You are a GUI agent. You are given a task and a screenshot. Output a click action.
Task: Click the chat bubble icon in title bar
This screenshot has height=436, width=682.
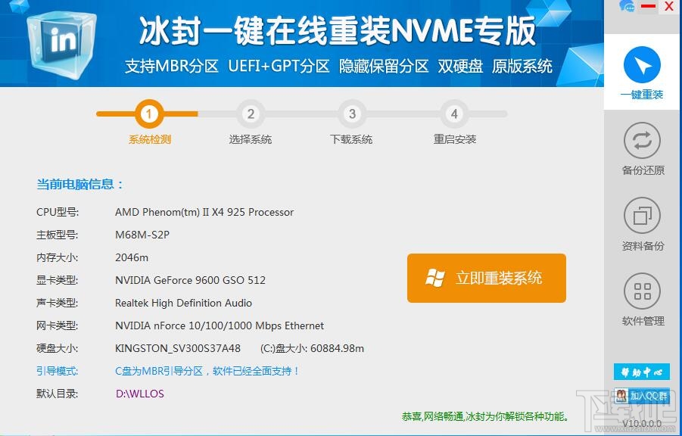(x=627, y=6)
